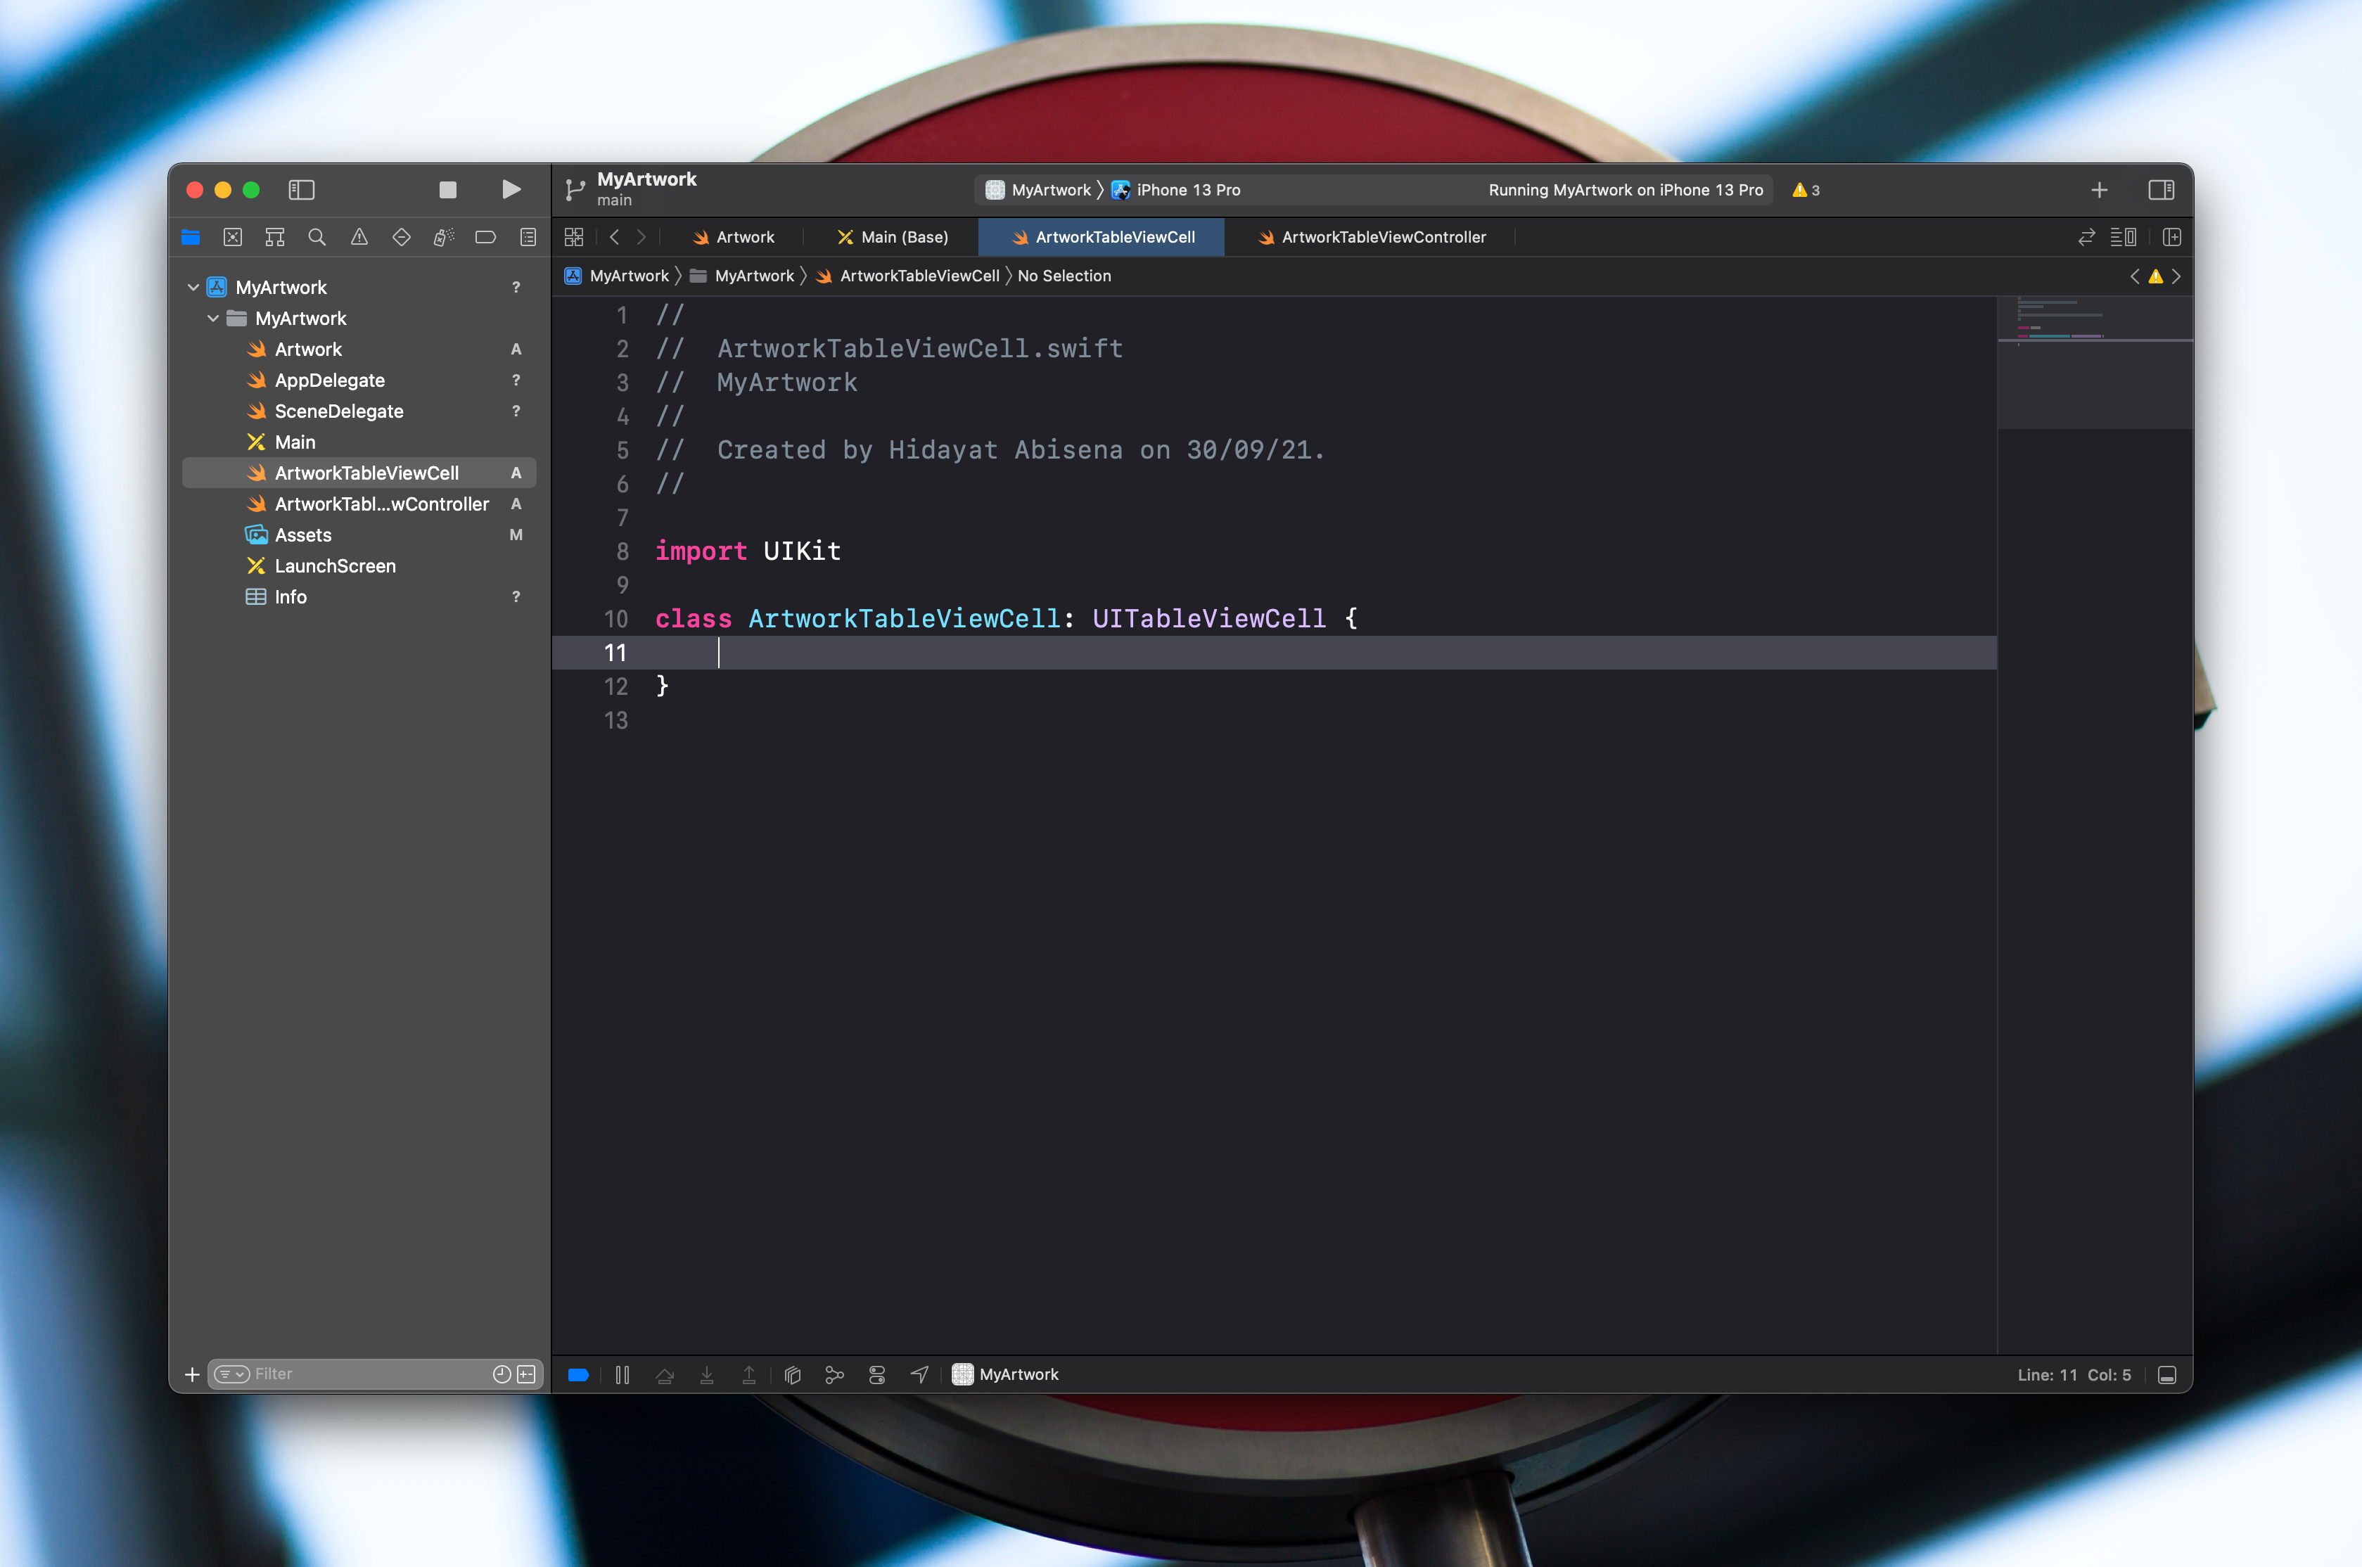Select the ArtworkTableViewCell tab
The width and height of the screenshot is (2362, 1567).
point(1102,237)
